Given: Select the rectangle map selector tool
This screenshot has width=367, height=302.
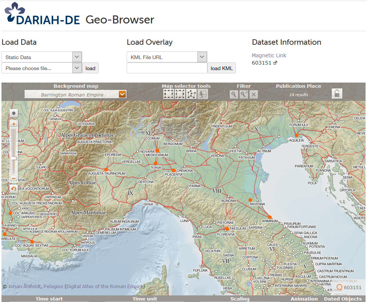Looking at the screenshot, I should click(168, 94).
